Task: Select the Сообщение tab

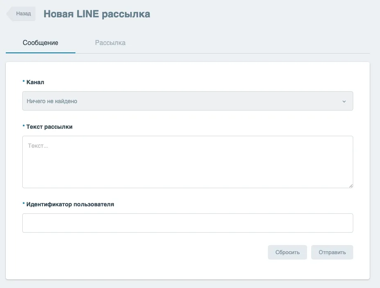Action: (40, 42)
